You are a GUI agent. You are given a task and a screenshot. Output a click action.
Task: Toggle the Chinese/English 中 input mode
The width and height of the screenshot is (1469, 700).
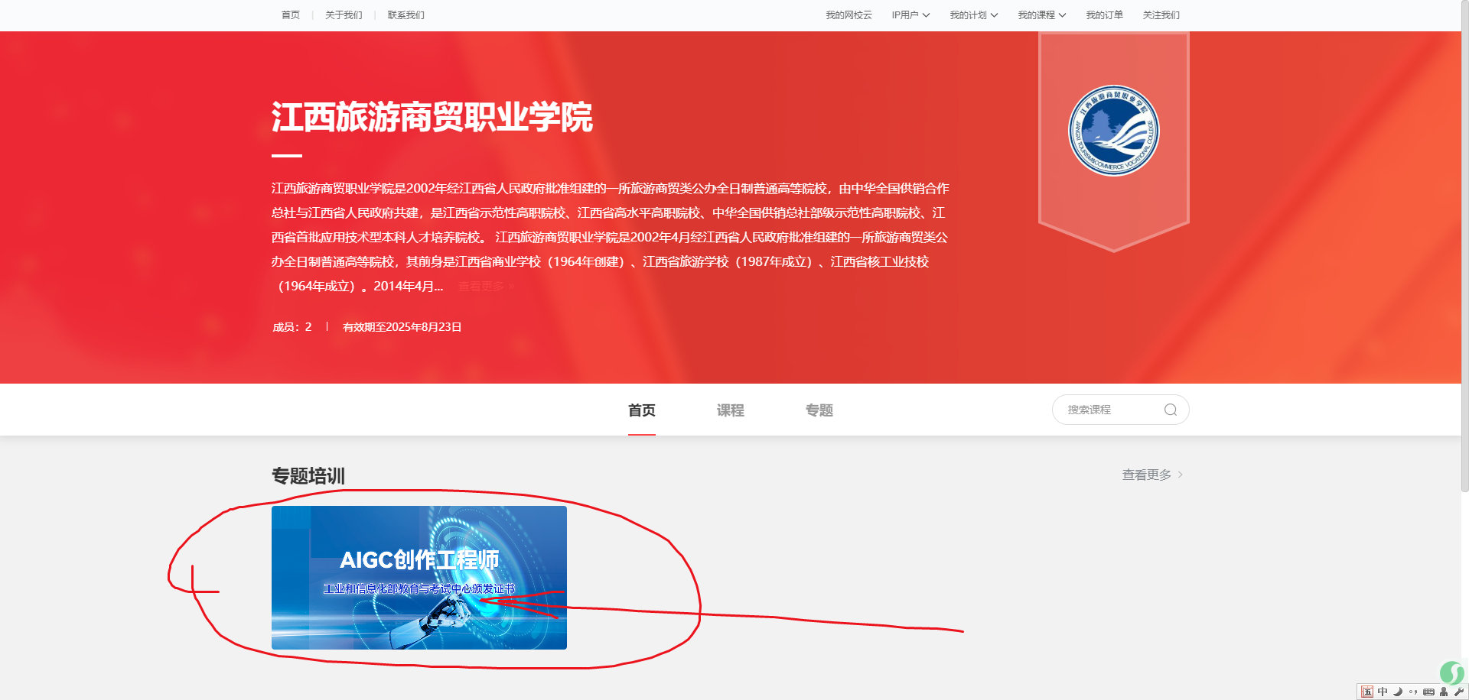click(x=1383, y=692)
